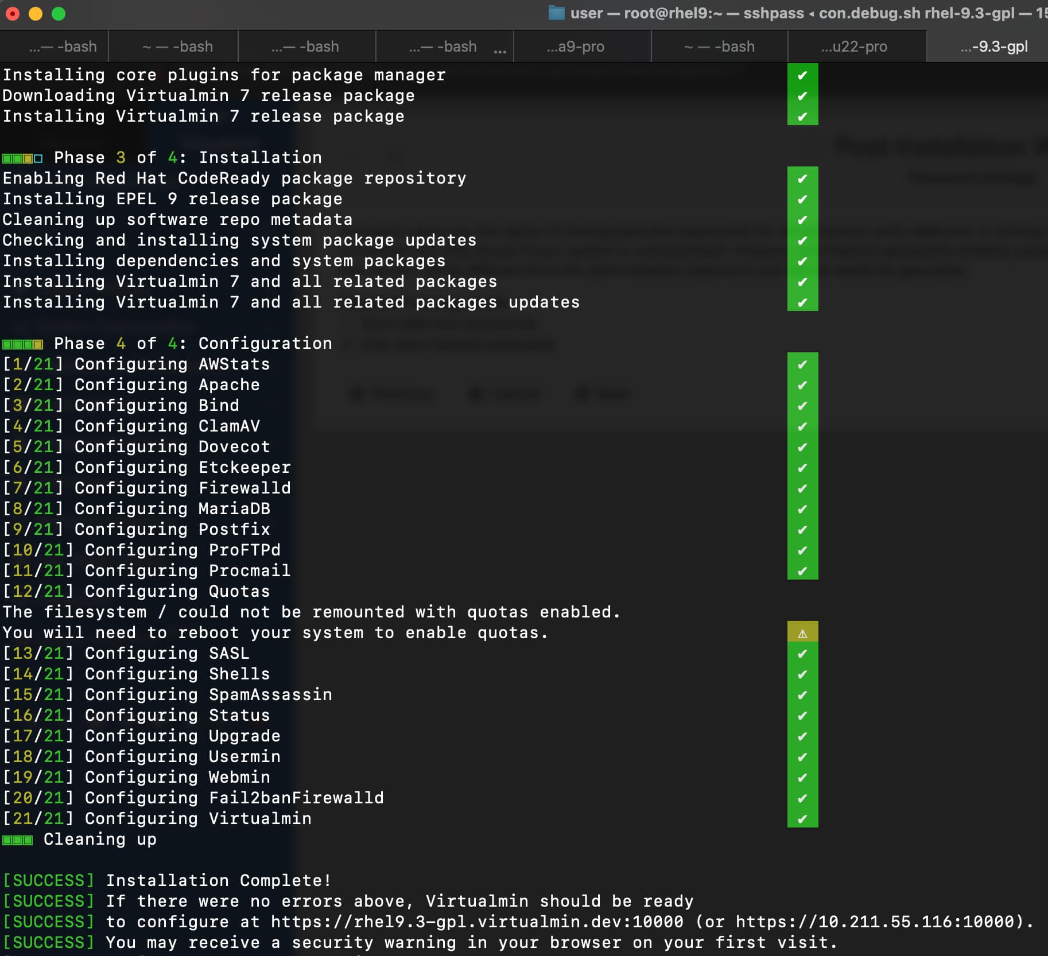Click the green checkmark beside Configuring MariaDB
The image size is (1048, 956).
(x=802, y=508)
